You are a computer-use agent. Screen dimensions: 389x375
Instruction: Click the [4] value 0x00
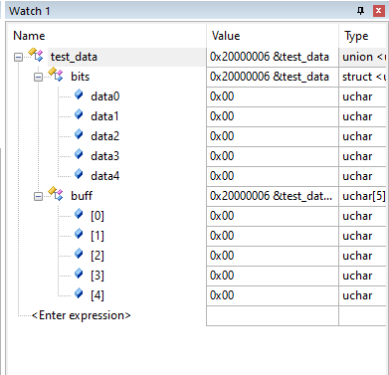[273, 295]
